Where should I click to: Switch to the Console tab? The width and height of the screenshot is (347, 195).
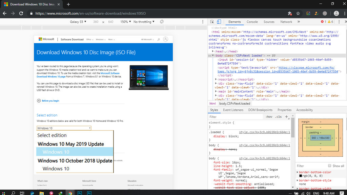(x=252, y=22)
